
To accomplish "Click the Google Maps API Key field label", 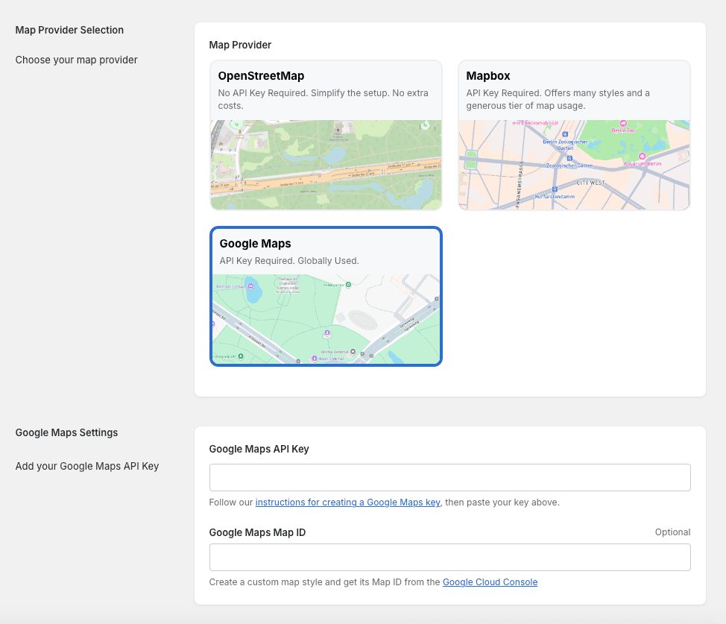I will (x=259, y=449).
